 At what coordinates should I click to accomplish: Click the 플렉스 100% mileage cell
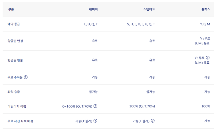[206, 106]
